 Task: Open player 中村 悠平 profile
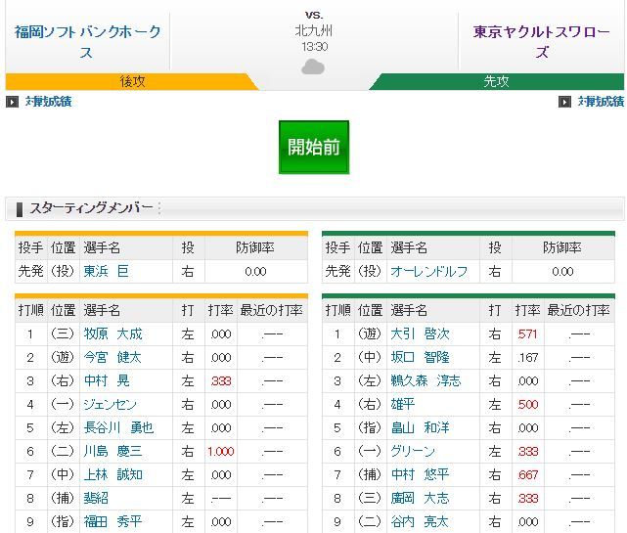[421, 475]
